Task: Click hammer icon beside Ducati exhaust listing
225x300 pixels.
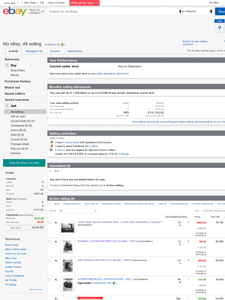Action: click(56, 223)
